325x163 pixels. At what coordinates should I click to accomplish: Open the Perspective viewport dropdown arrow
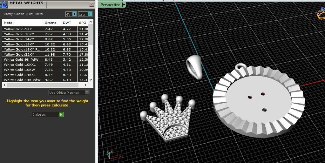click(x=124, y=5)
